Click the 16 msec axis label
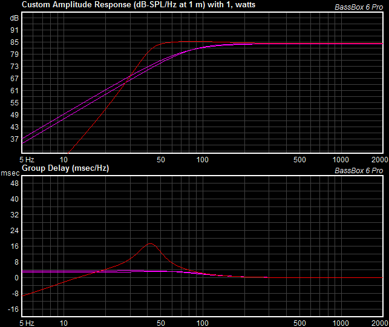Viewport: 389px width, 327px height. tap(15, 246)
